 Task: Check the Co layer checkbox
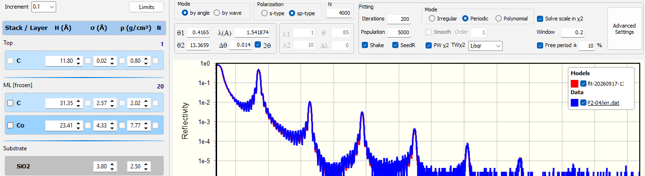(x=10, y=126)
